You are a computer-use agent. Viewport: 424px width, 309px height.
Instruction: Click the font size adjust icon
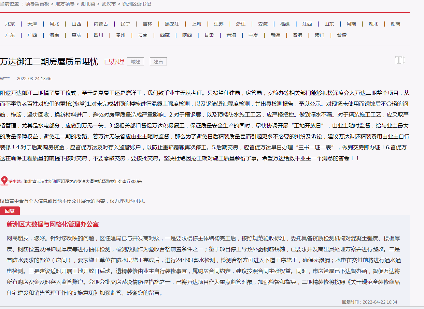click(x=400, y=61)
